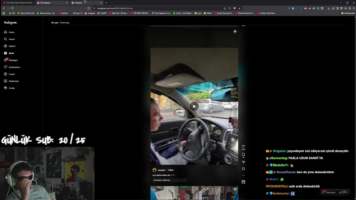
Task: Close the (9) Instagram browser tab
Action: tap(67, 3)
